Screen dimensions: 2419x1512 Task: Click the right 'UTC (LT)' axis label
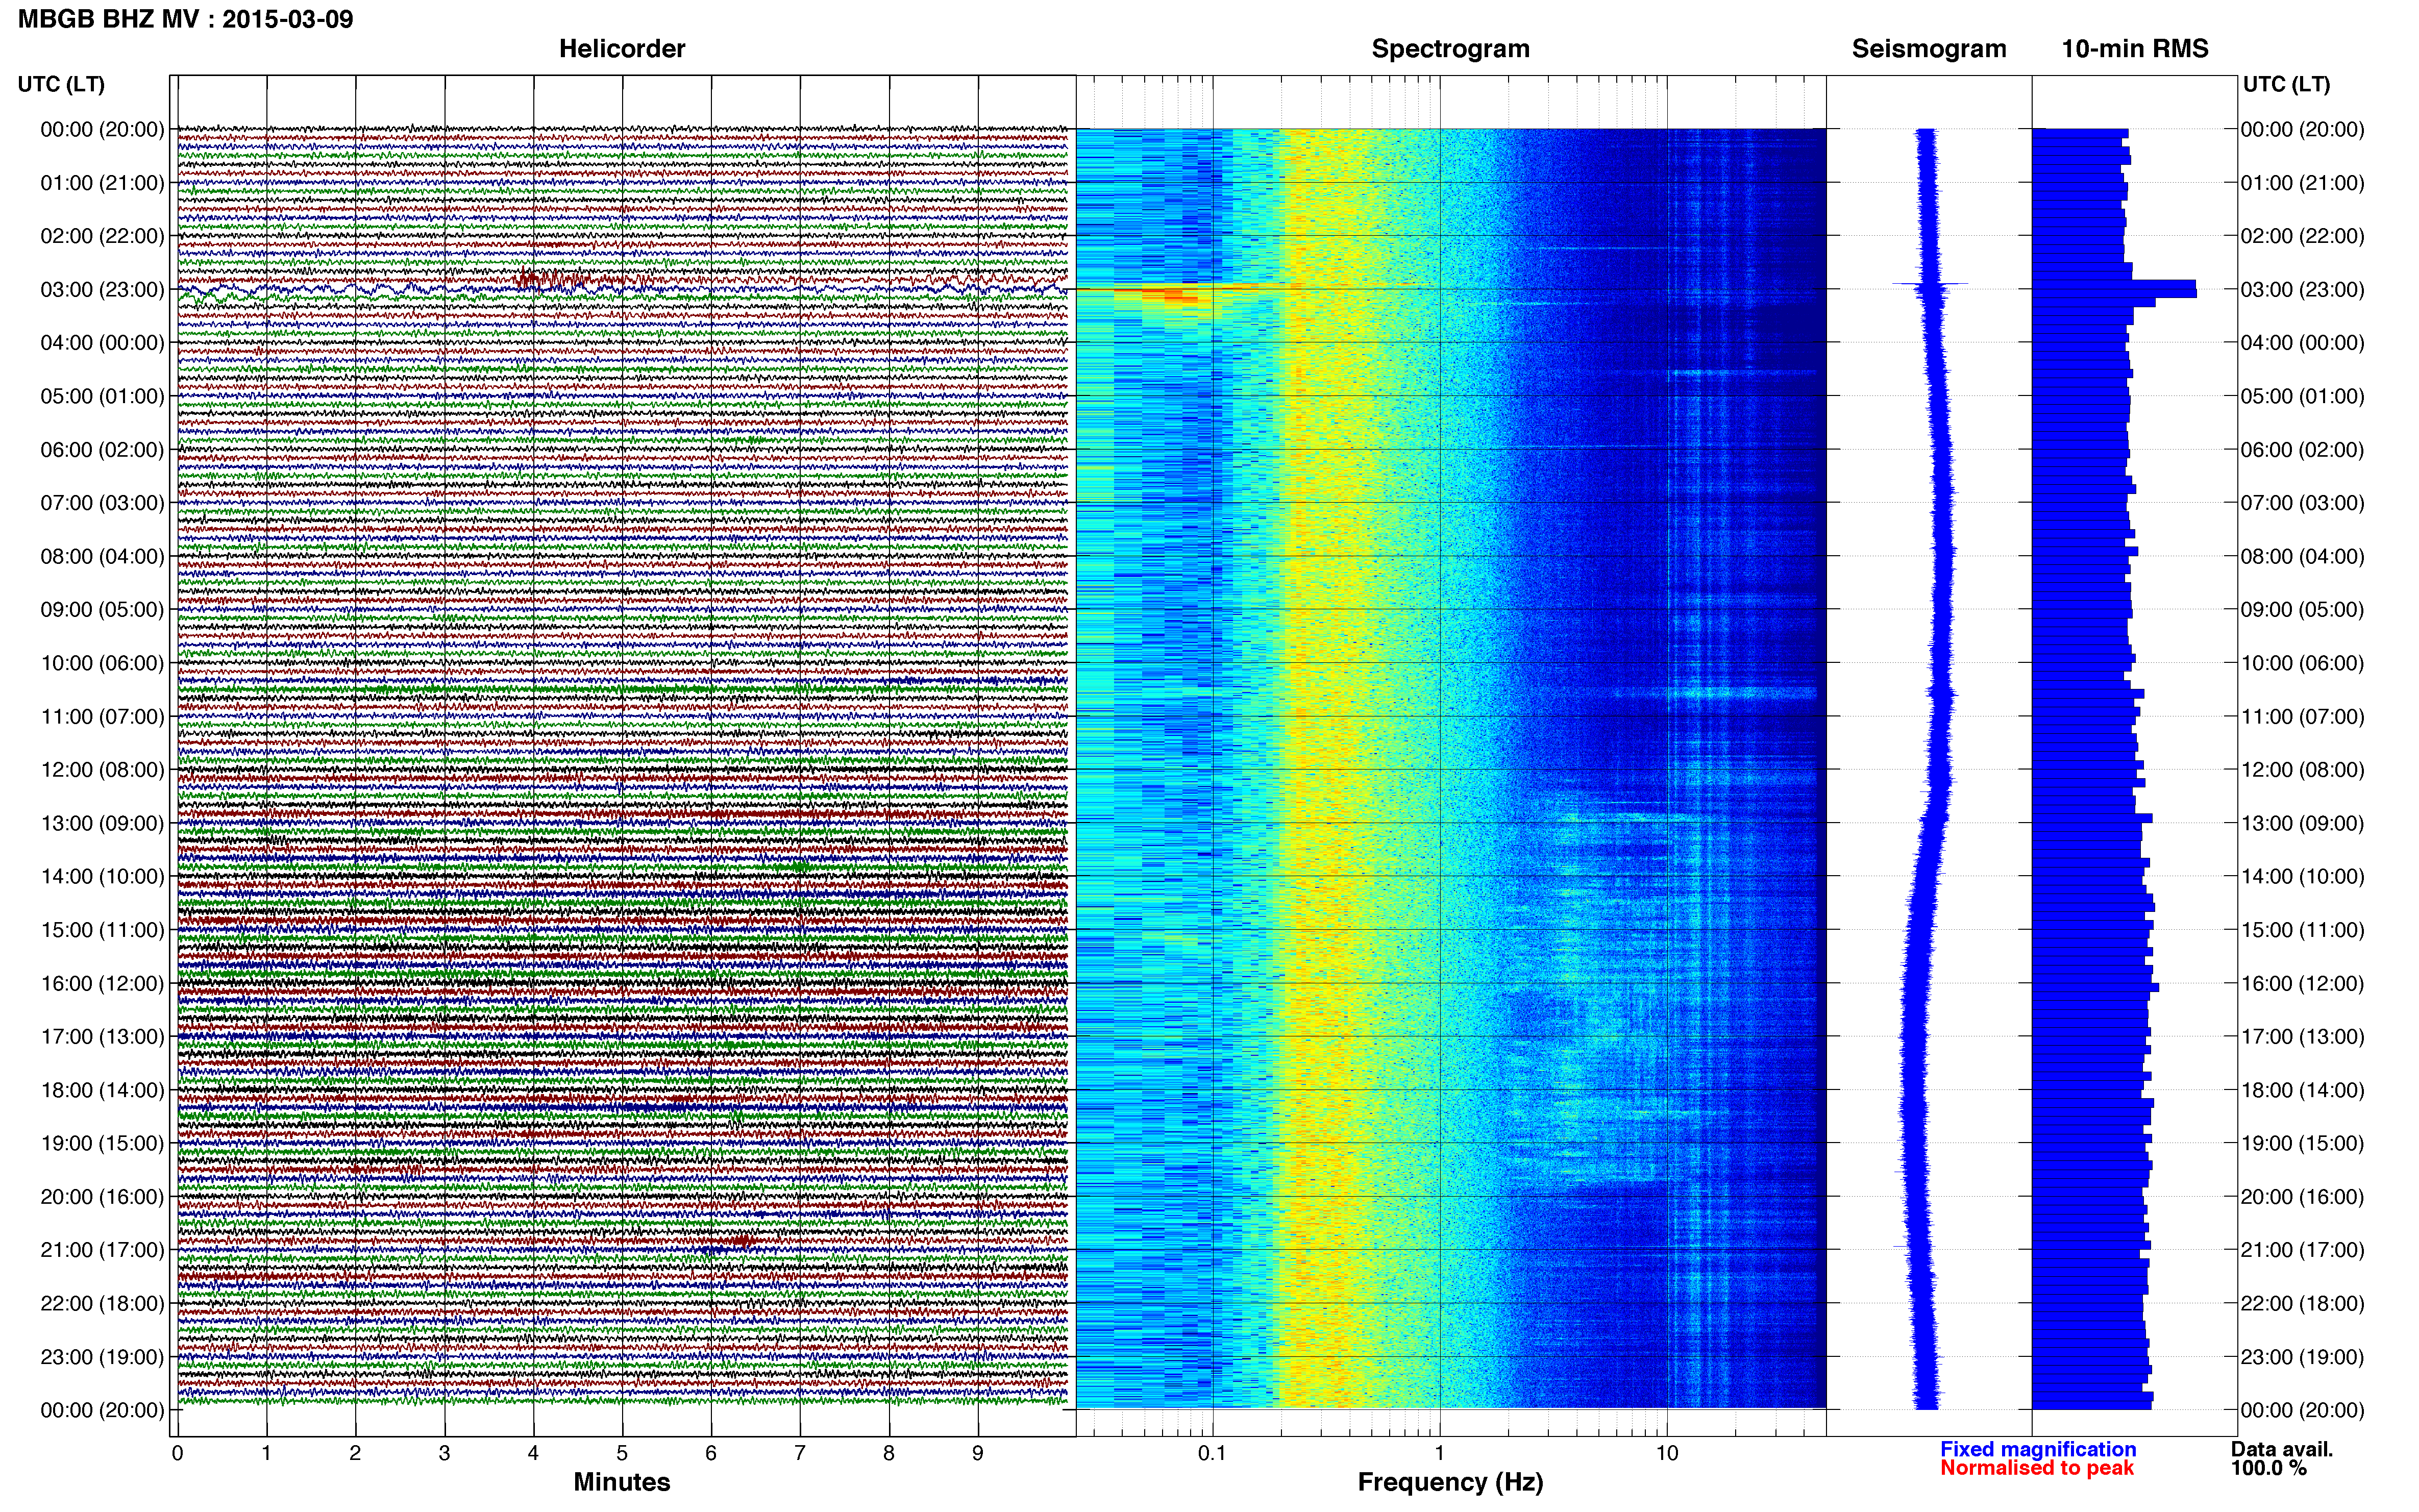(x=2286, y=84)
